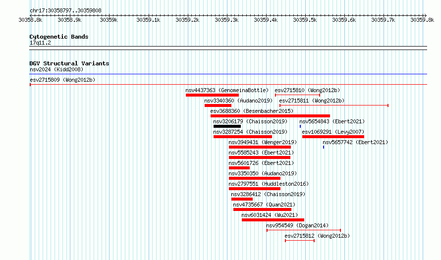Select small blue marker under nsv5654843
The image size is (441, 260).
(300, 126)
